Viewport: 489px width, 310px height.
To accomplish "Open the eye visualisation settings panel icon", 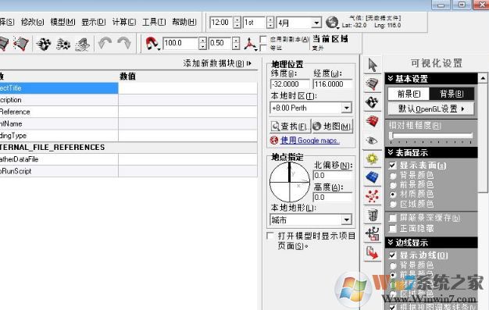I will [x=373, y=140].
